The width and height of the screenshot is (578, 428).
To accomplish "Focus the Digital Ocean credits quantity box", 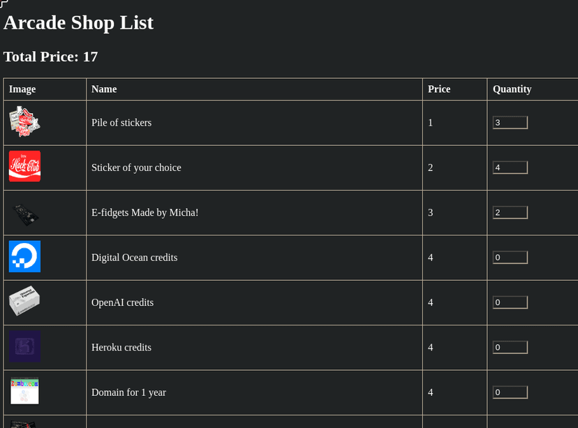I will [510, 258].
